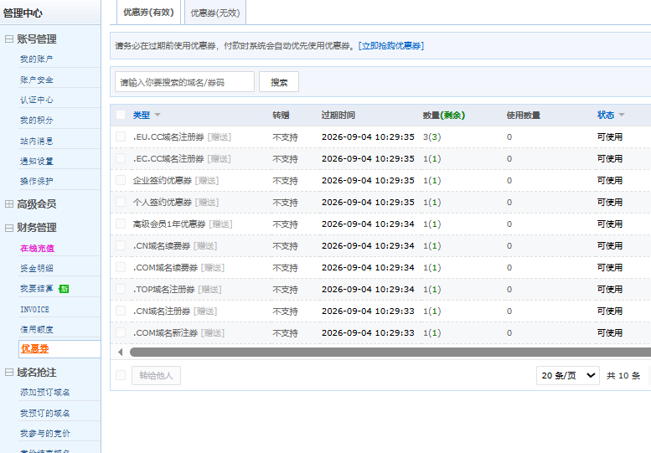Screen dimensions: 651x453
Task: Tick the select-all checkbox in table header
Action: [x=121, y=115]
